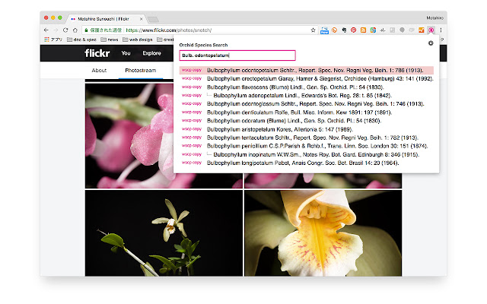Screen dimensions: 487x304
Task: Open the small white orchid plant photo
Action: (164, 233)
